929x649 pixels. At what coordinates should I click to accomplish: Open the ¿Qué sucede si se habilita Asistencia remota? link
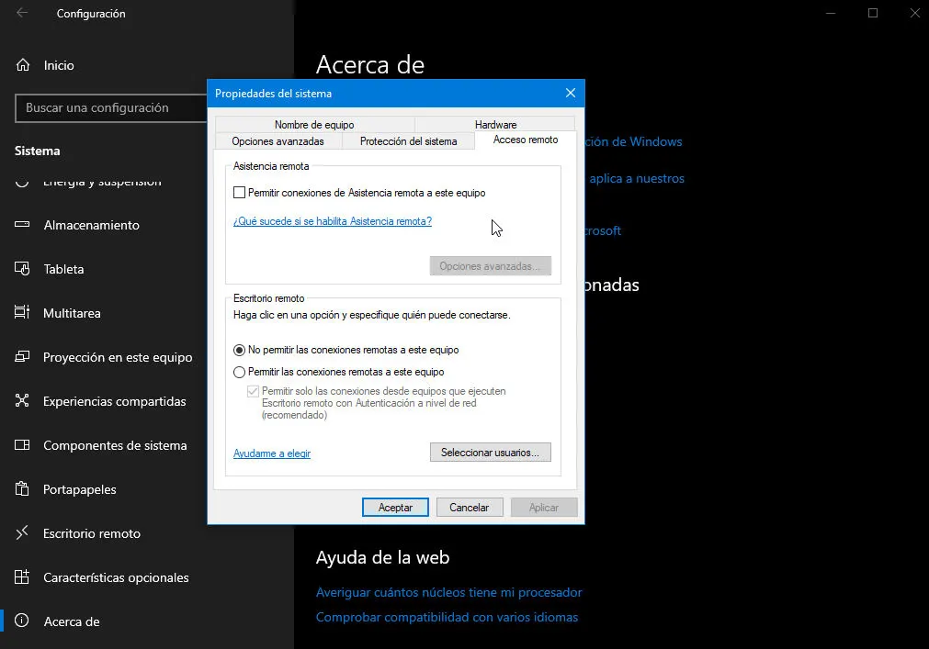point(333,221)
